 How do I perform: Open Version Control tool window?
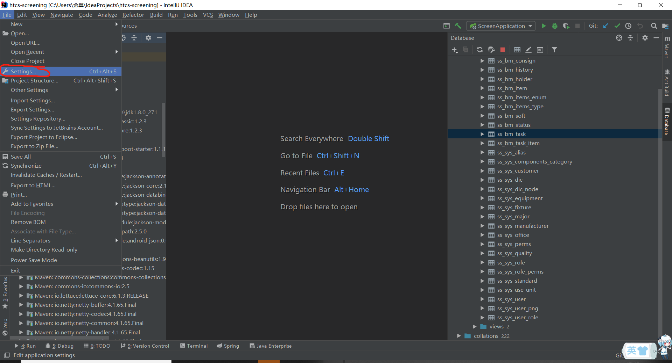coord(145,346)
